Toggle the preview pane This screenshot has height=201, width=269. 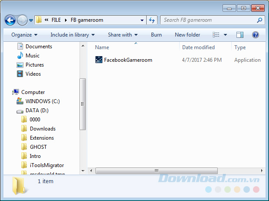[x=240, y=35]
